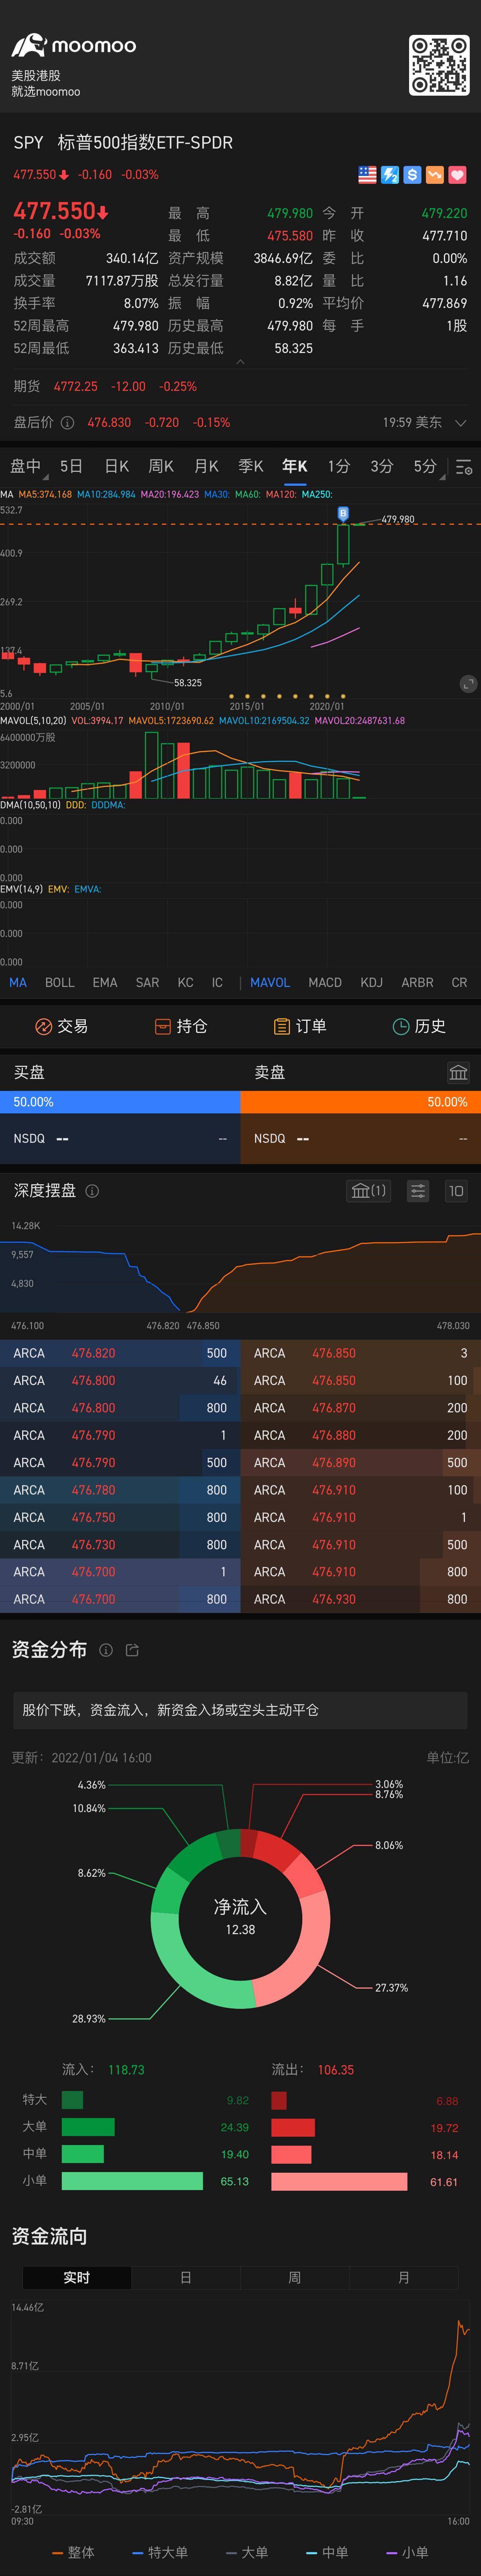481x2576 pixels.
Task: Enable the SAR overlay indicator
Action: tap(148, 982)
